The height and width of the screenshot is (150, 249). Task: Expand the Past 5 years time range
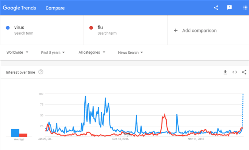point(53,53)
